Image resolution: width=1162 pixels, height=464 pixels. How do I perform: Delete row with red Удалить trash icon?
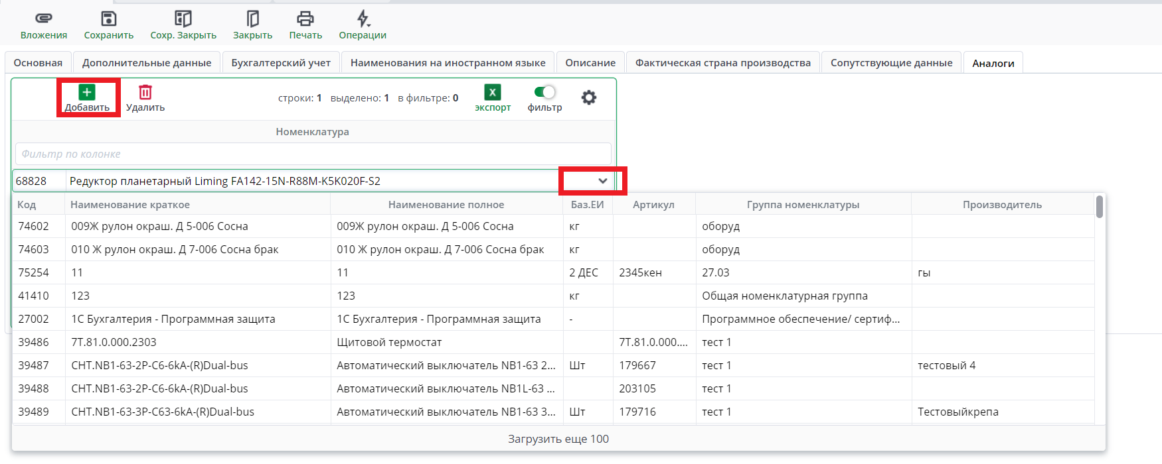145,93
